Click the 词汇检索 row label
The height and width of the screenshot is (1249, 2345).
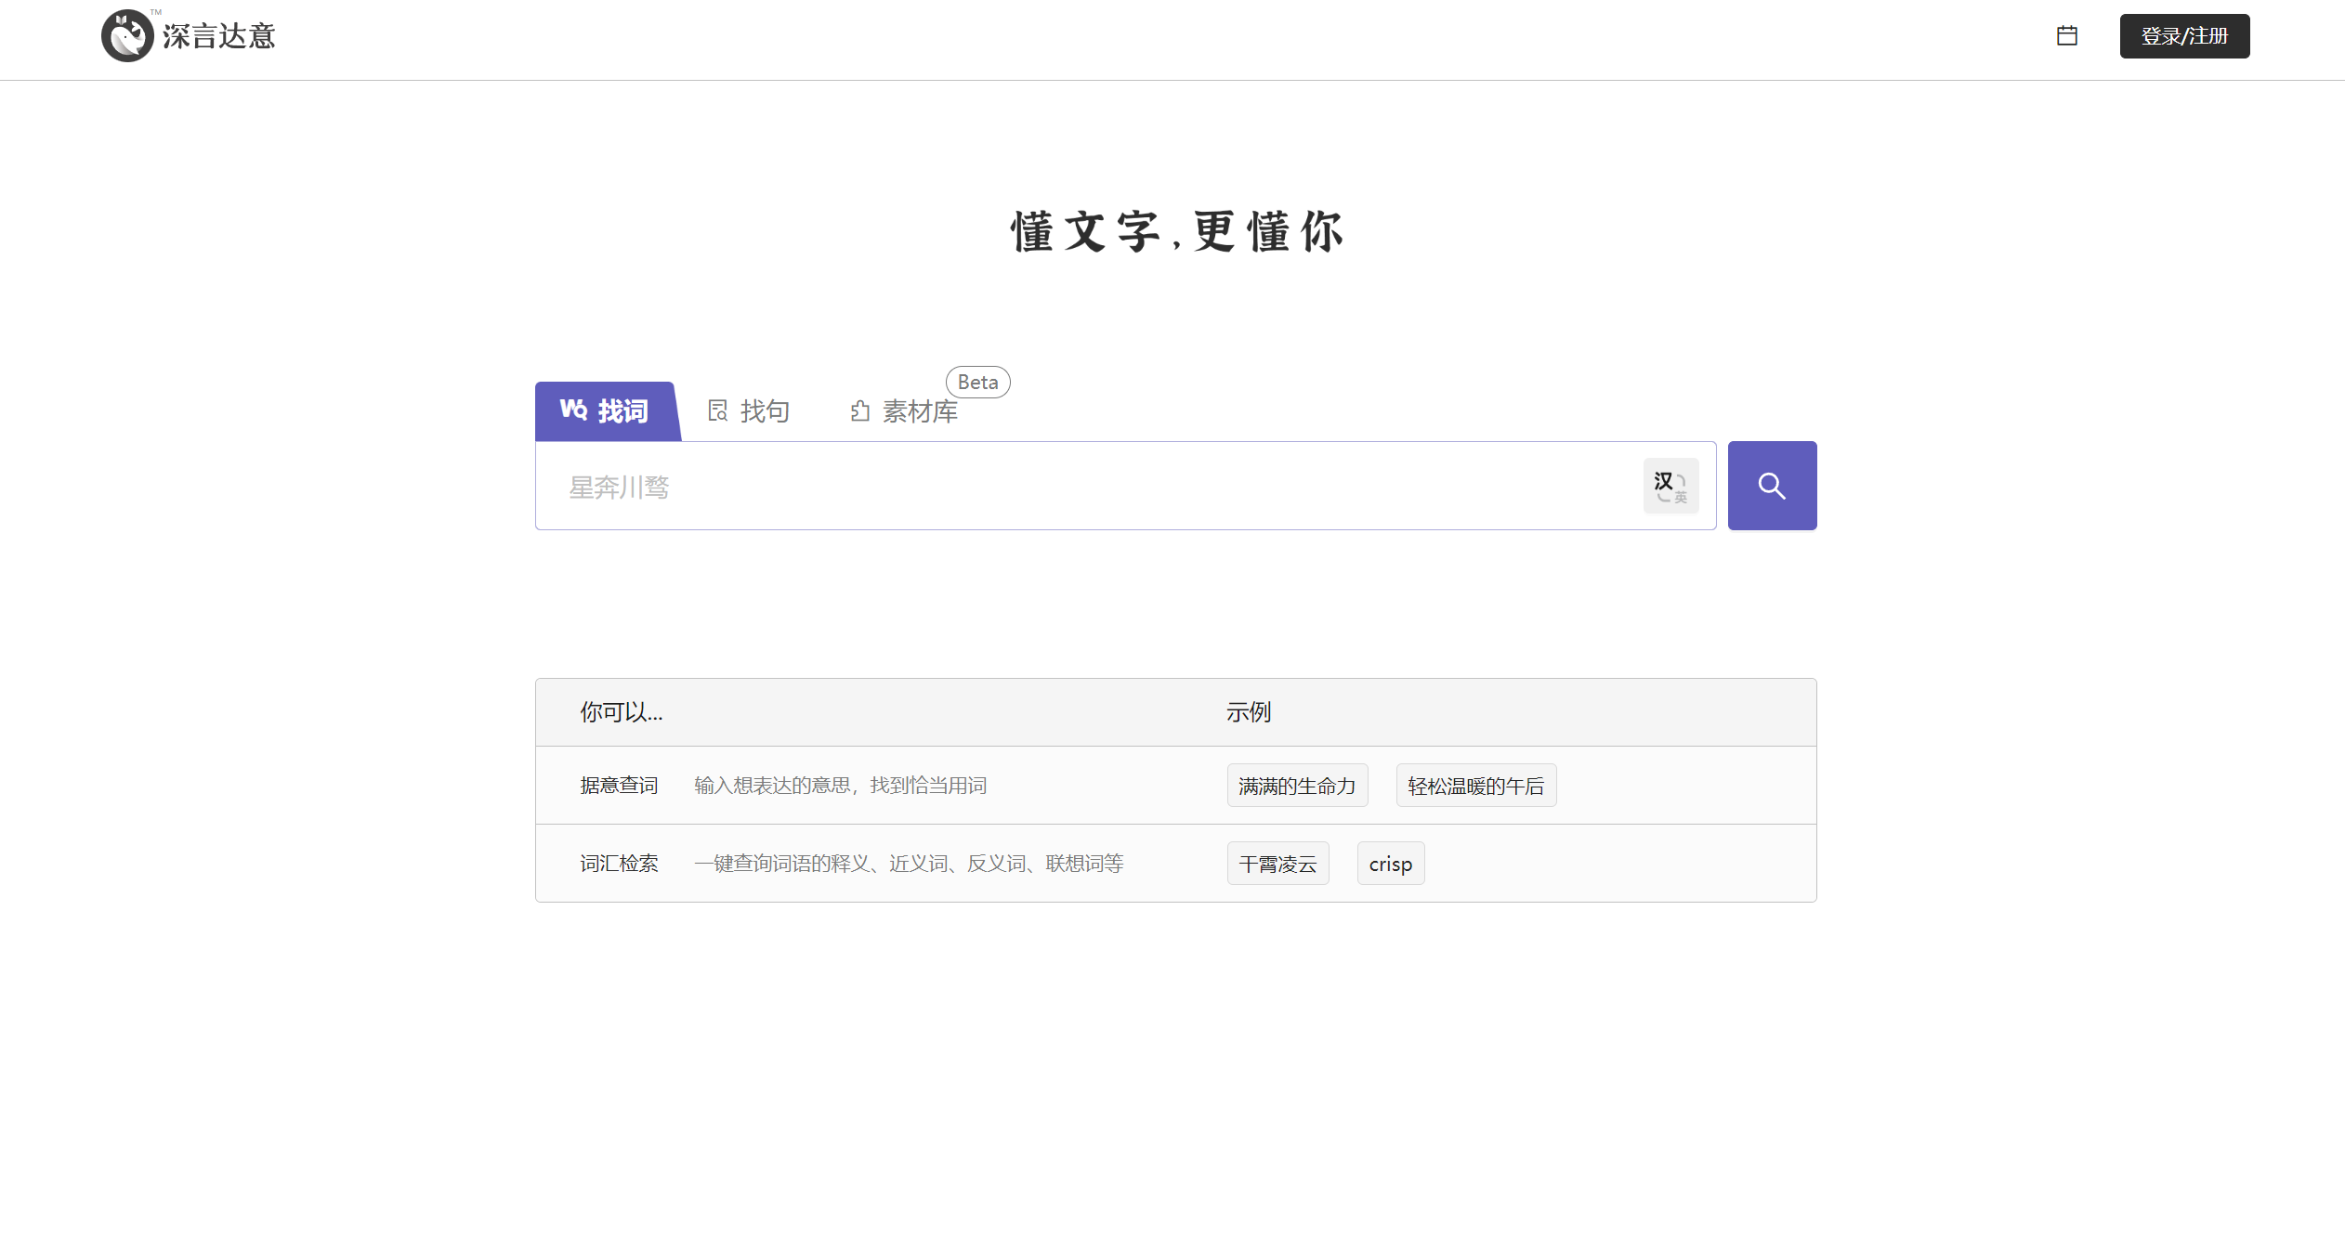pyautogui.click(x=619, y=863)
